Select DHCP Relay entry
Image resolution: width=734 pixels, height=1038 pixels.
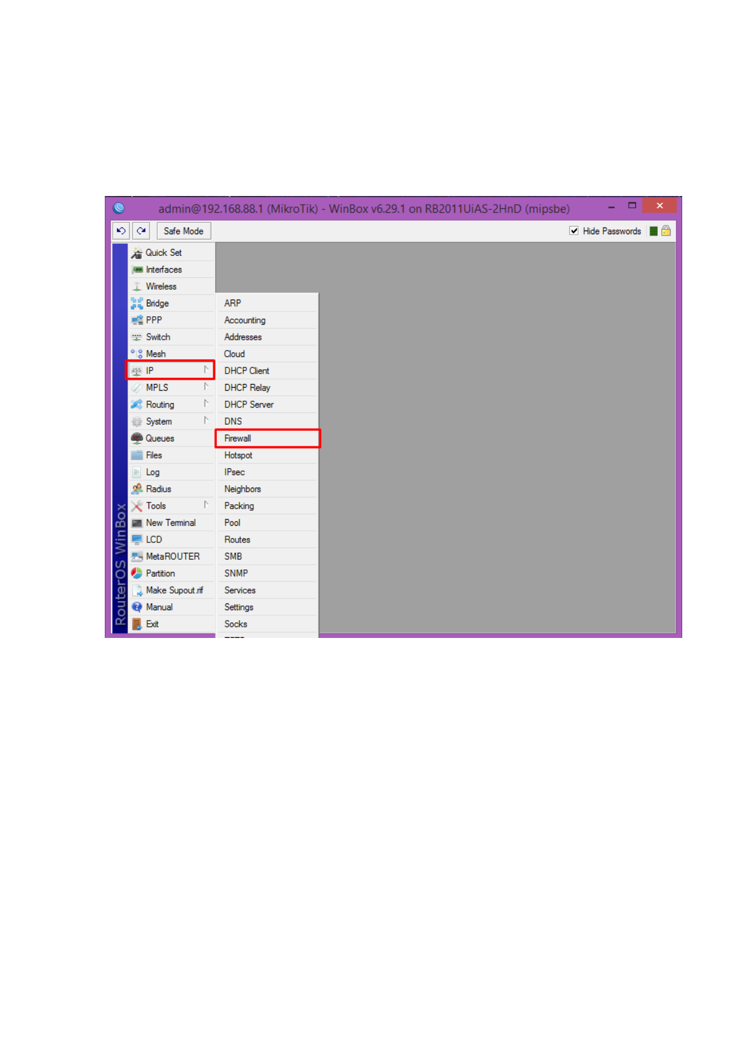[x=267, y=388]
